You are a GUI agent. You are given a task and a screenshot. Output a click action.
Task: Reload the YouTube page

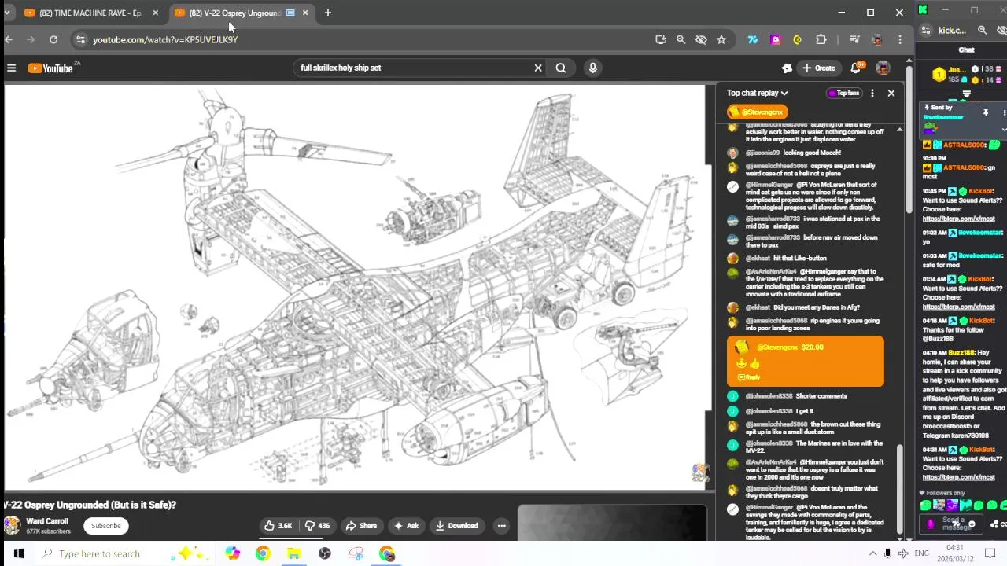tap(53, 39)
